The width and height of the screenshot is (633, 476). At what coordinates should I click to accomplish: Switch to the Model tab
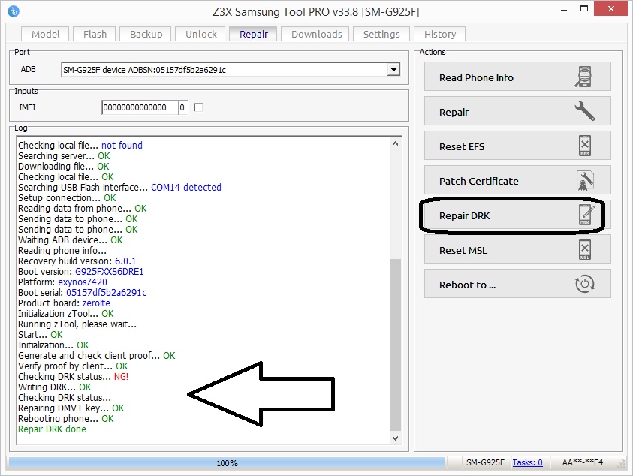[45, 34]
